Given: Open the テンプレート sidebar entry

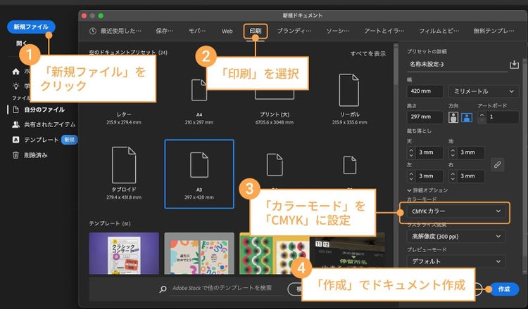Looking at the screenshot, I should pos(41,140).
